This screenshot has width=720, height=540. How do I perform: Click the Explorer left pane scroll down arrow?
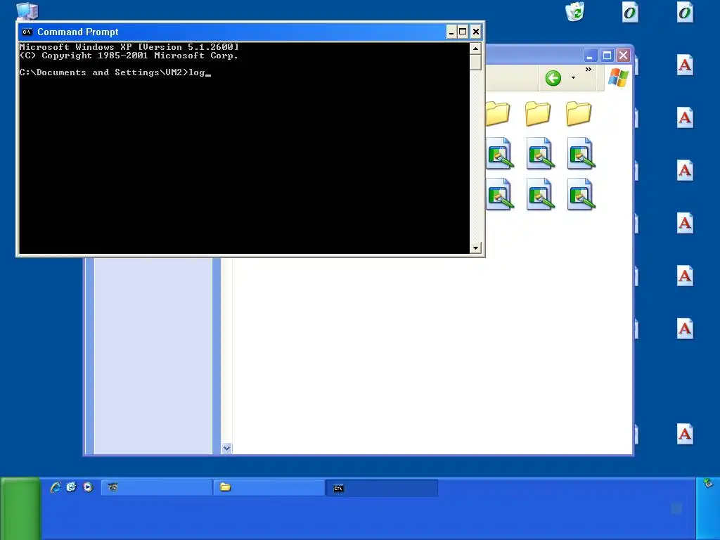[x=226, y=448]
